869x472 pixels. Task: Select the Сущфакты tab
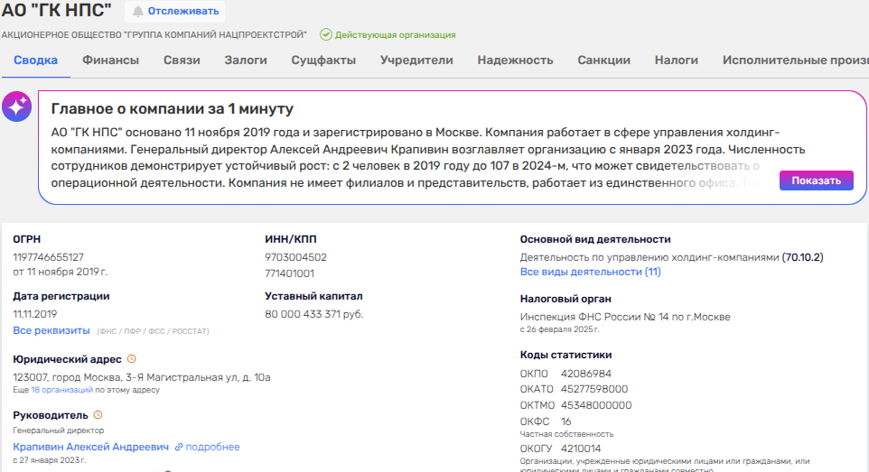point(323,60)
